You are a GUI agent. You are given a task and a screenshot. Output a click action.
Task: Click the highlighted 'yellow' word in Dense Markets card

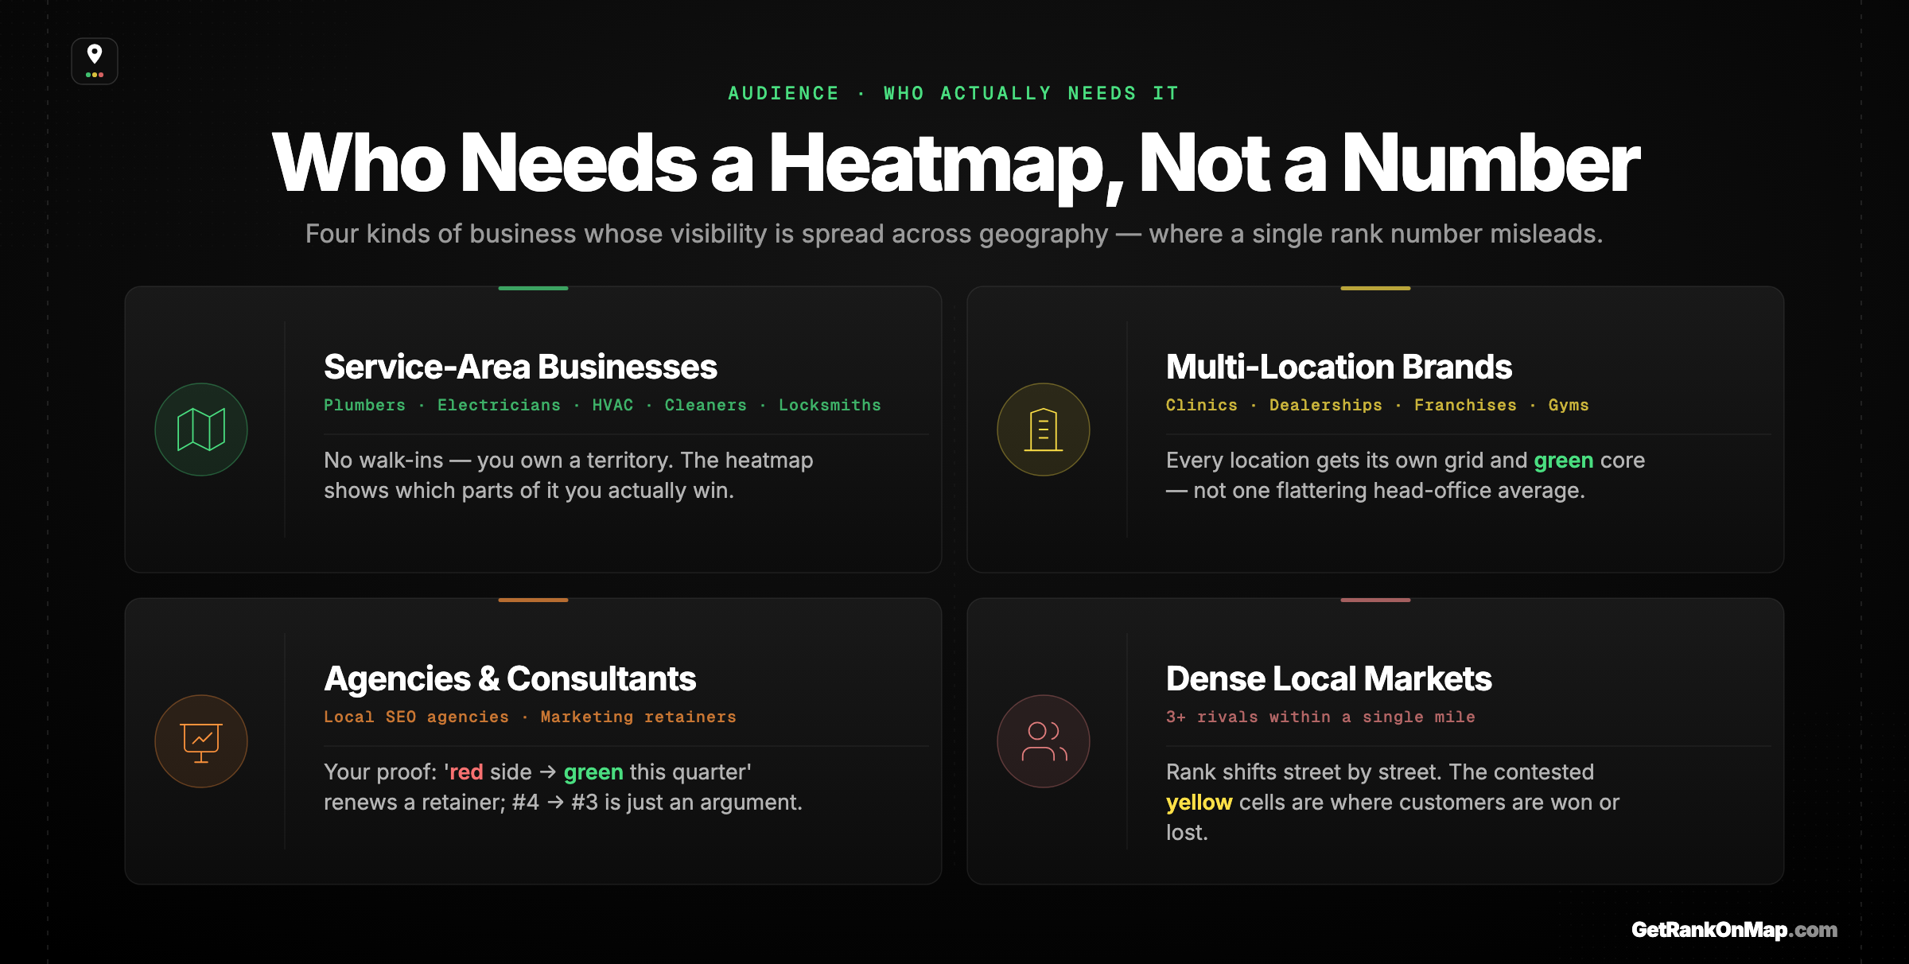[x=1199, y=803]
